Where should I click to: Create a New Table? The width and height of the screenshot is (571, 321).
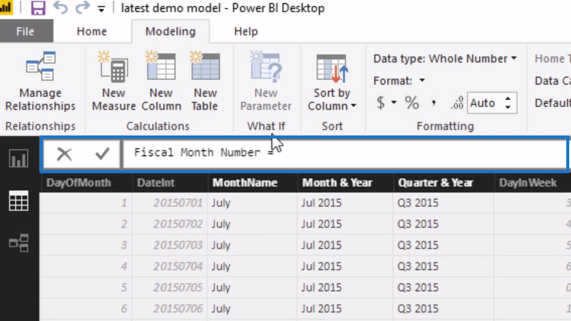205,81
